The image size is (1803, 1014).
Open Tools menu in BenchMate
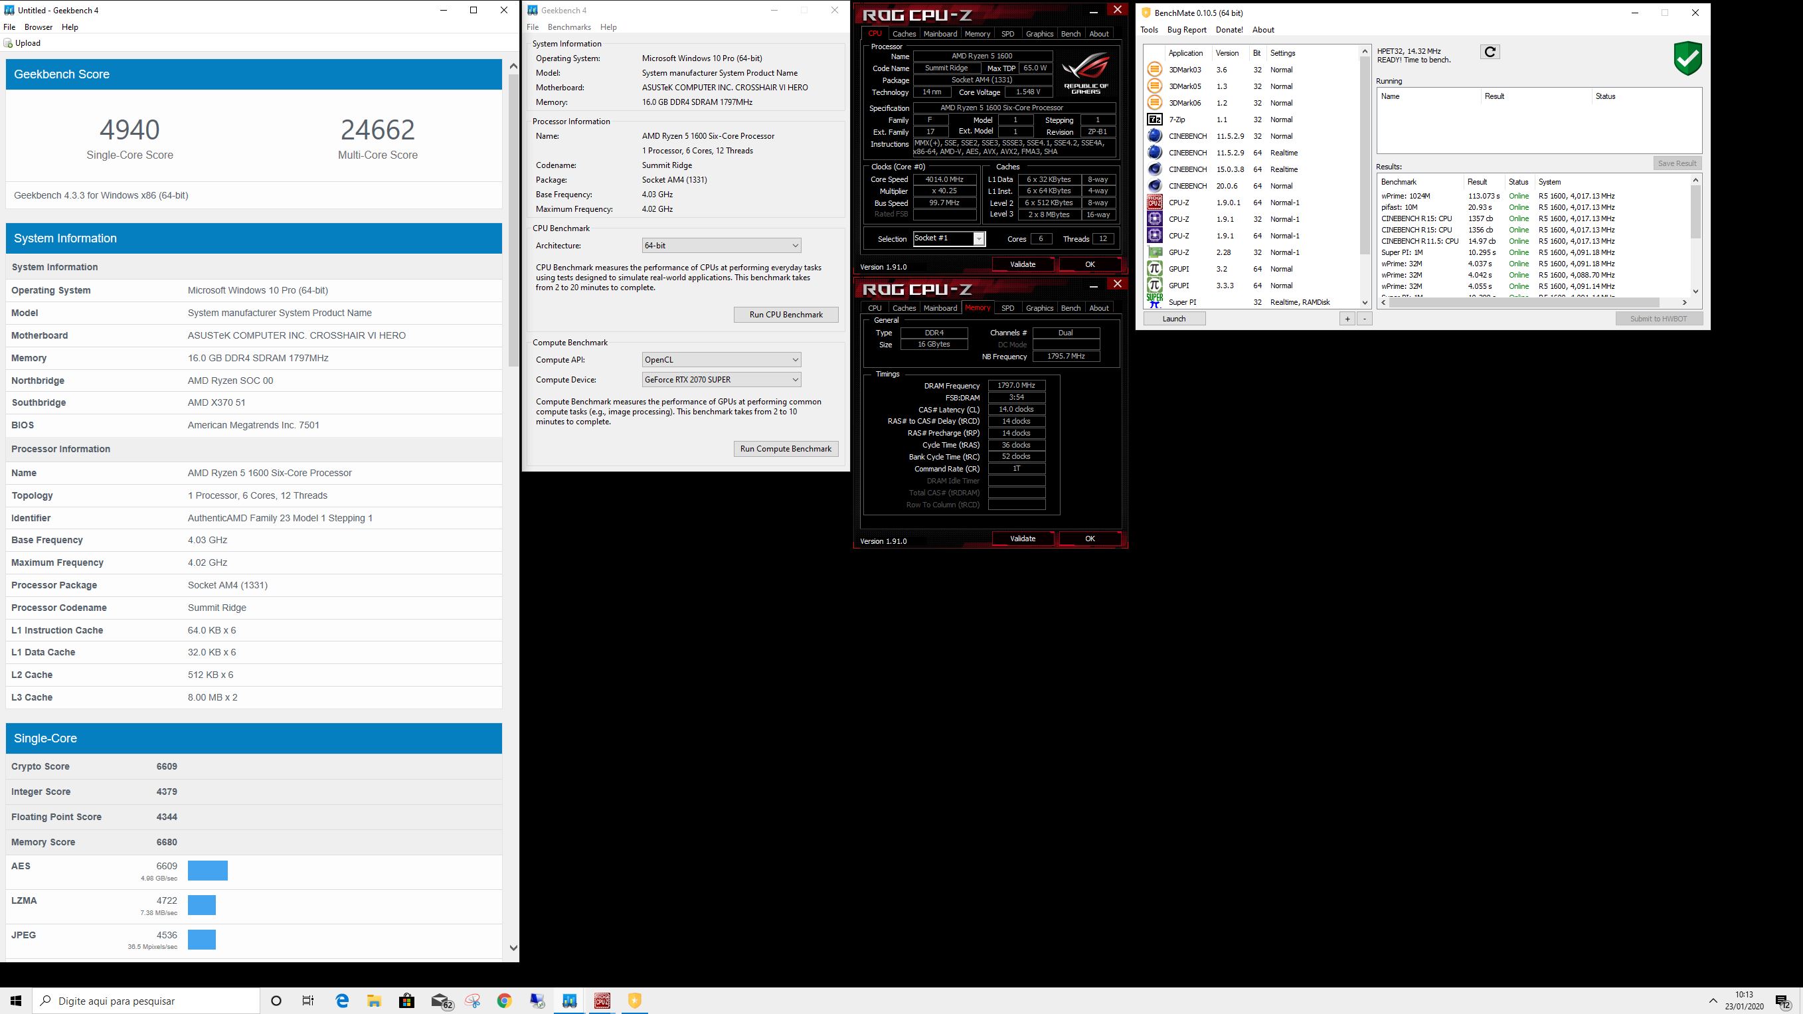(x=1150, y=29)
